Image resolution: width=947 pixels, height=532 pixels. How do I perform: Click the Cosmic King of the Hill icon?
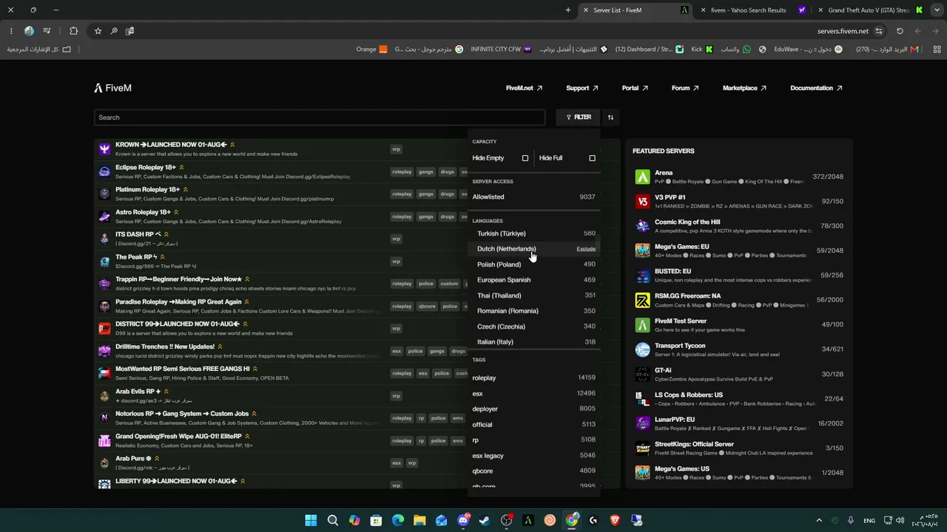642,225
